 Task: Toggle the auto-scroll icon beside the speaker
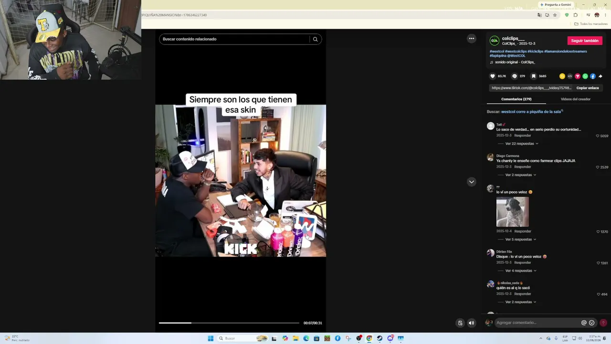click(x=460, y=323)
